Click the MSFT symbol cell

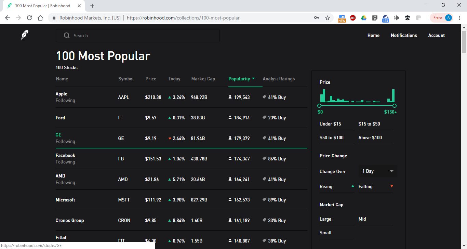124,200
